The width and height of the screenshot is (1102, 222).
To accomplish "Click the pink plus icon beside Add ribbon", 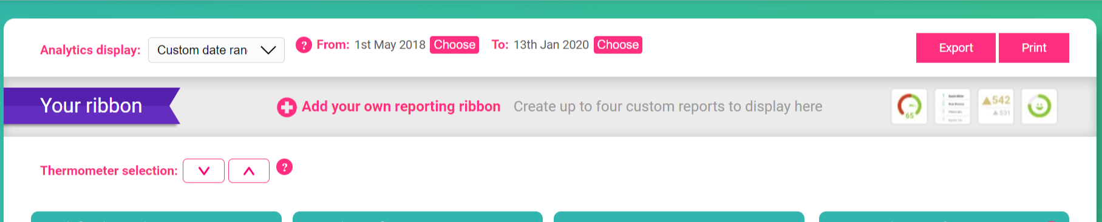I will [x=287, y=107].
